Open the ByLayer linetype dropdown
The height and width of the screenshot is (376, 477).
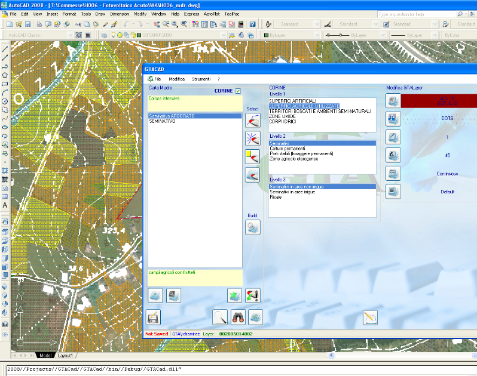coord(383,35)
